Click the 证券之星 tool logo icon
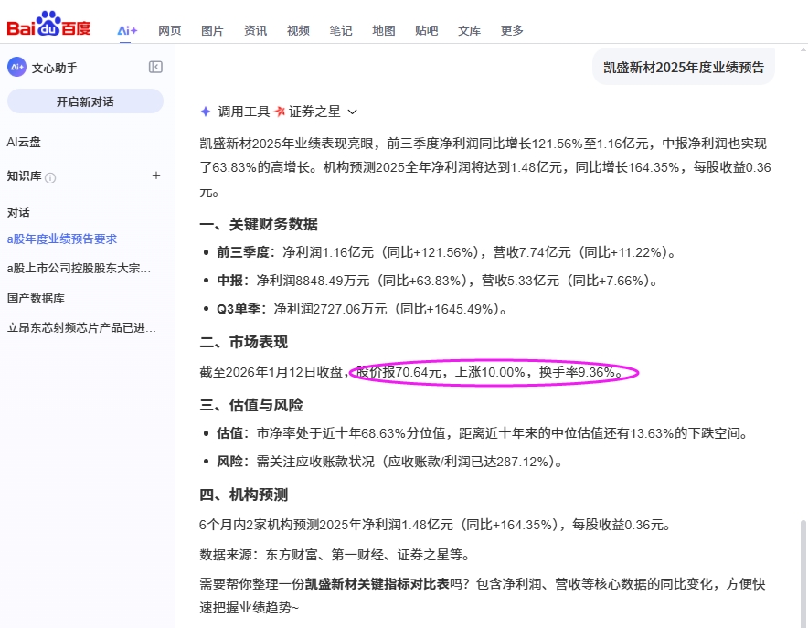 280,112
